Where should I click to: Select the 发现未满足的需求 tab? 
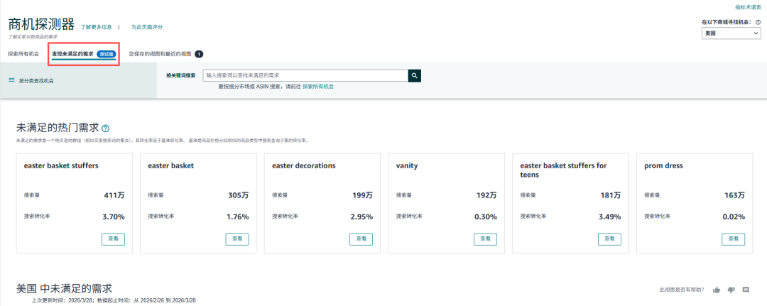72,53
